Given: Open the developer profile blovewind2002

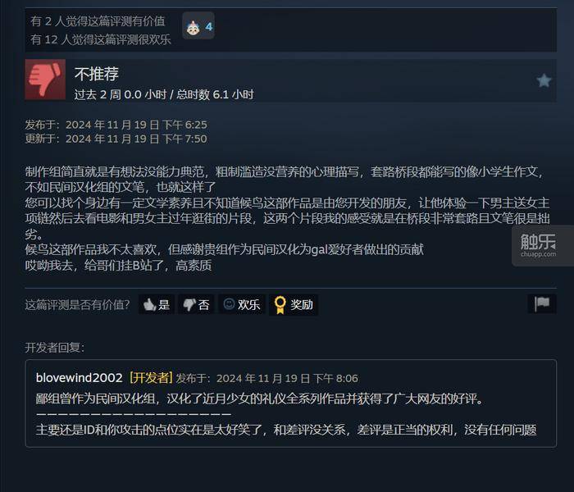Looking at the screenshot, I should 79,378.
